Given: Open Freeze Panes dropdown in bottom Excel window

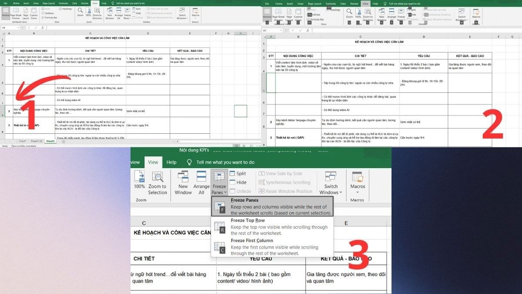Looking at the screenshot, I should (219, 183).
